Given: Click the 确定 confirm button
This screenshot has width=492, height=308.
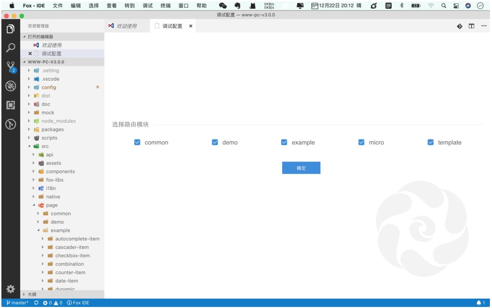Looking at the screenshot, I should pos(301,168).
